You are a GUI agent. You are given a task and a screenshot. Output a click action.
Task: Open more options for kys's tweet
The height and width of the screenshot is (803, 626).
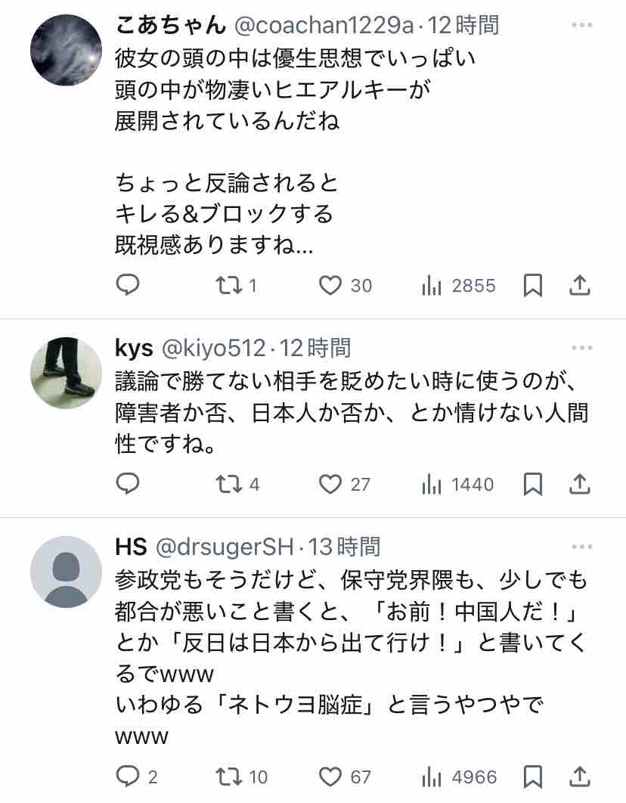point(582,348)
